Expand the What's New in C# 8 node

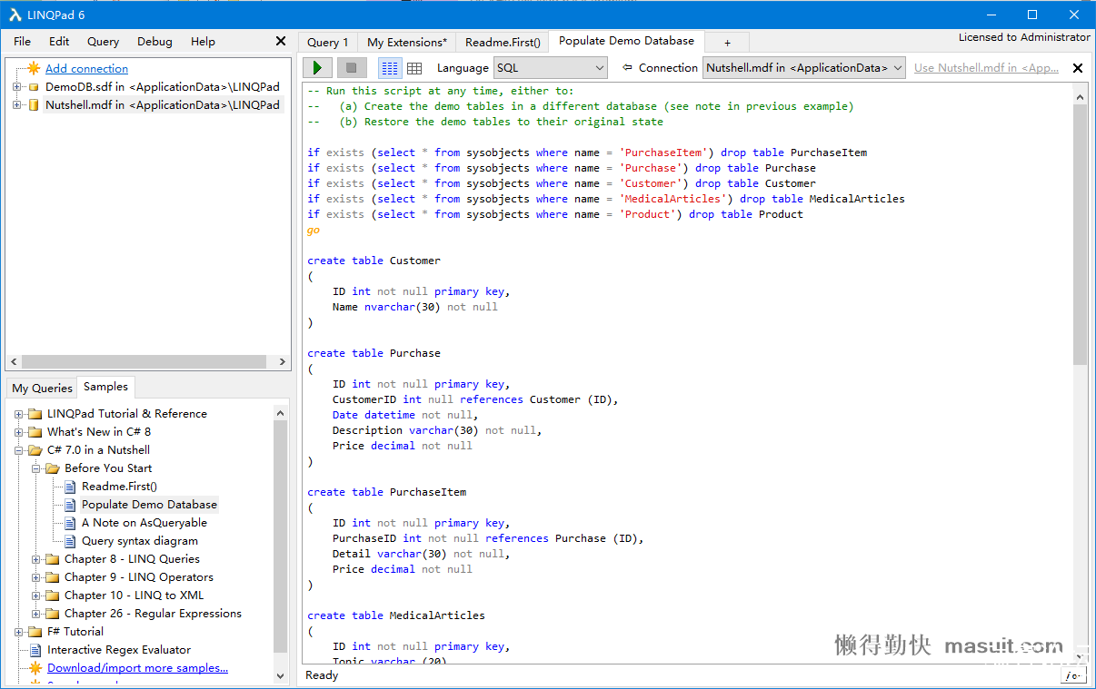tap(18, 432)
